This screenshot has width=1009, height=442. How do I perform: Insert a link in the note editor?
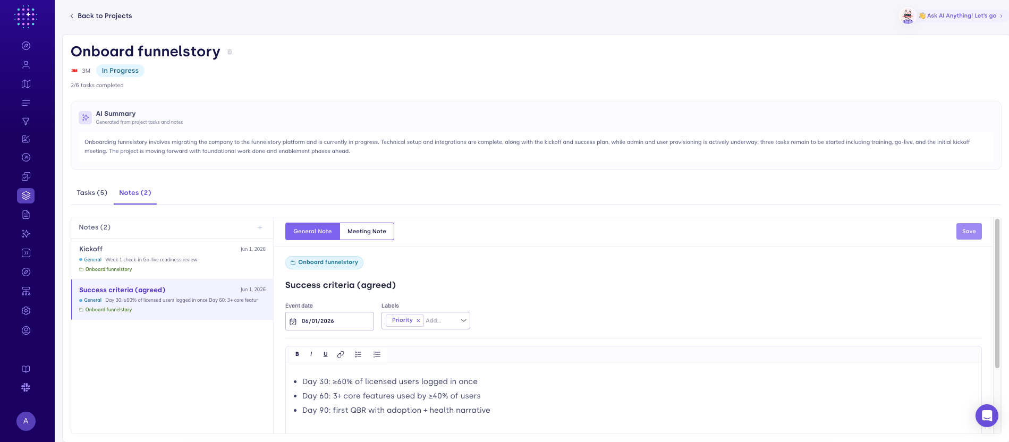341,354
